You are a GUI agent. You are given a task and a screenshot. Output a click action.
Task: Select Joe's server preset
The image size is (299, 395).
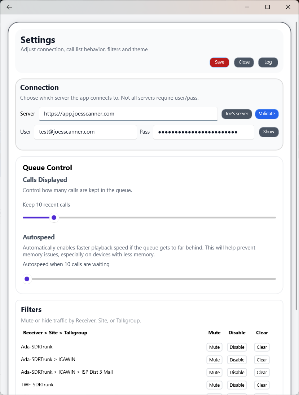[237, 114]
